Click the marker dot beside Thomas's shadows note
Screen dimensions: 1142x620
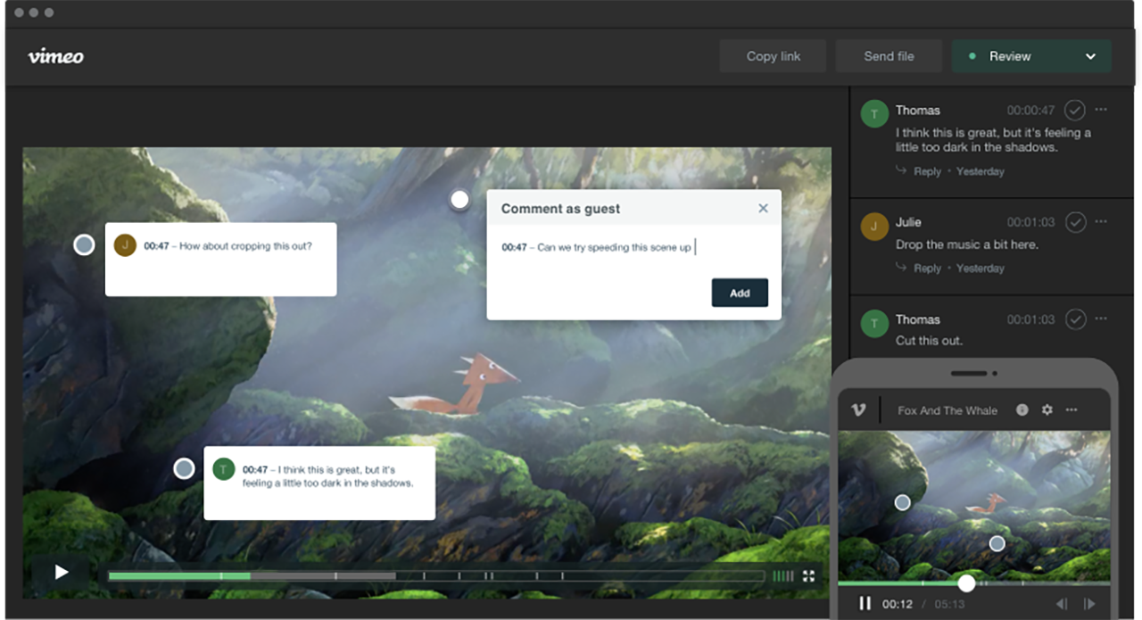tap(184, 468)
